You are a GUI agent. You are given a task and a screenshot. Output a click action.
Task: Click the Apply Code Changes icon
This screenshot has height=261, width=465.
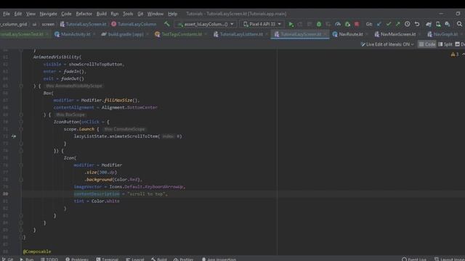pyautogui.click(x=310, y=24)
